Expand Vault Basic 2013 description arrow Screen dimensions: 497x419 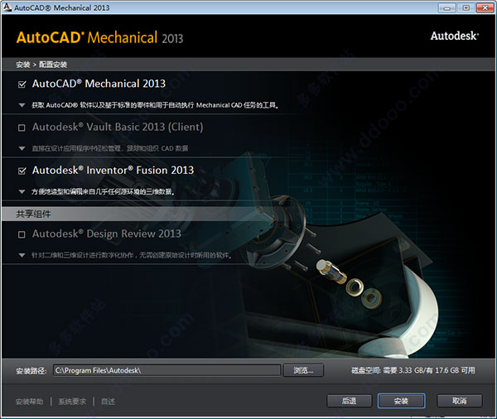point(22,148)
